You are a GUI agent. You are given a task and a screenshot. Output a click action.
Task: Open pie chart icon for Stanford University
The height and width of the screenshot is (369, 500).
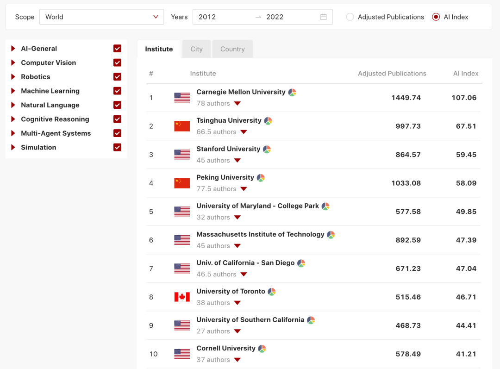267,149
